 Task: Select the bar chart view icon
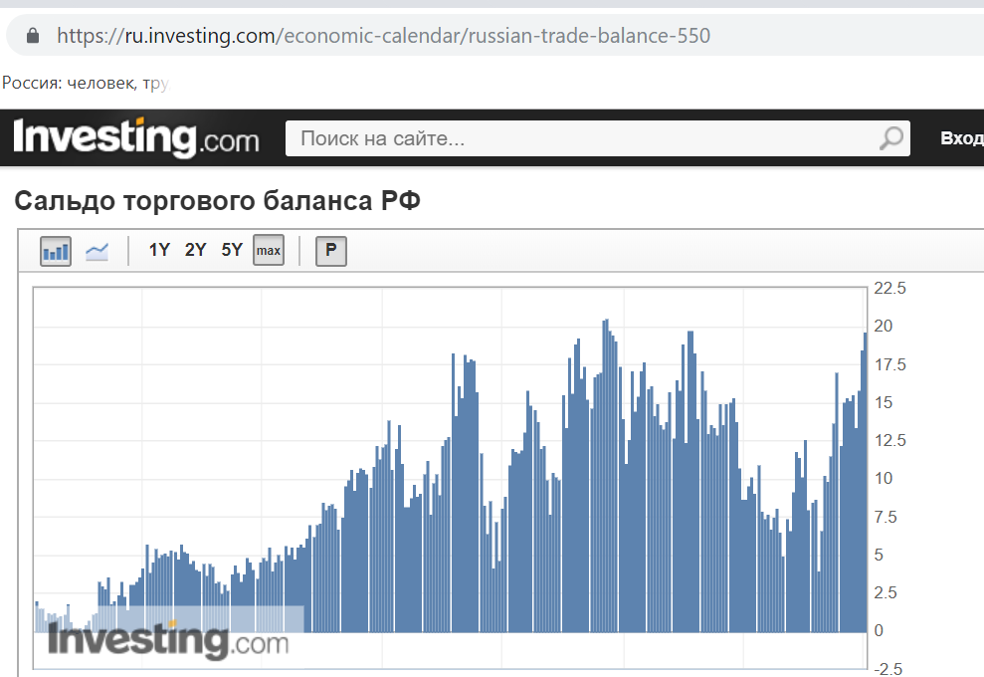pos(56,251)
